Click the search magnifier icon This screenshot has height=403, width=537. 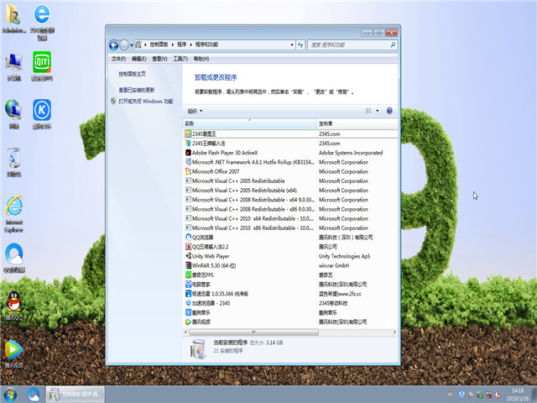[393, 44]
